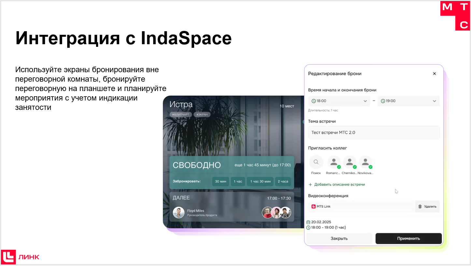Viewport: 471px width, 266px height.
Task: Edit the Тема встречи field
Action: (374, 132)
